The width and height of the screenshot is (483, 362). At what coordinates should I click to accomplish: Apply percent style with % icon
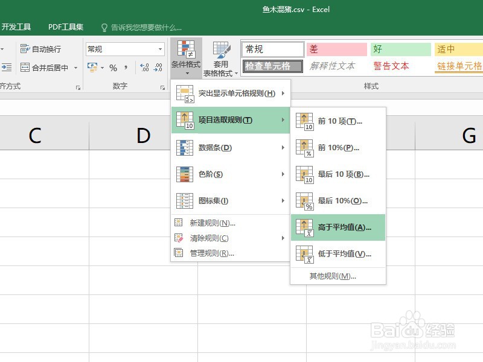click(x=113, y=68)
